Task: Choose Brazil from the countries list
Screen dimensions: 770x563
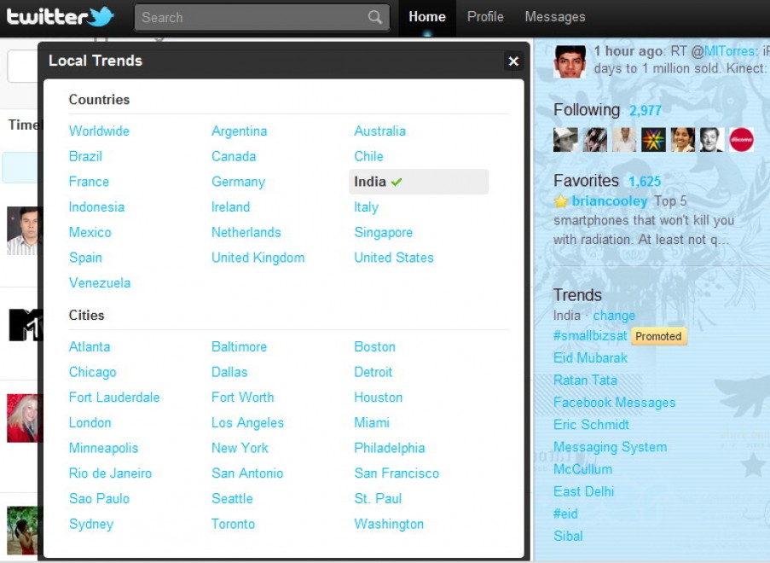Action: pyautogui.click(x=85, y=156)
